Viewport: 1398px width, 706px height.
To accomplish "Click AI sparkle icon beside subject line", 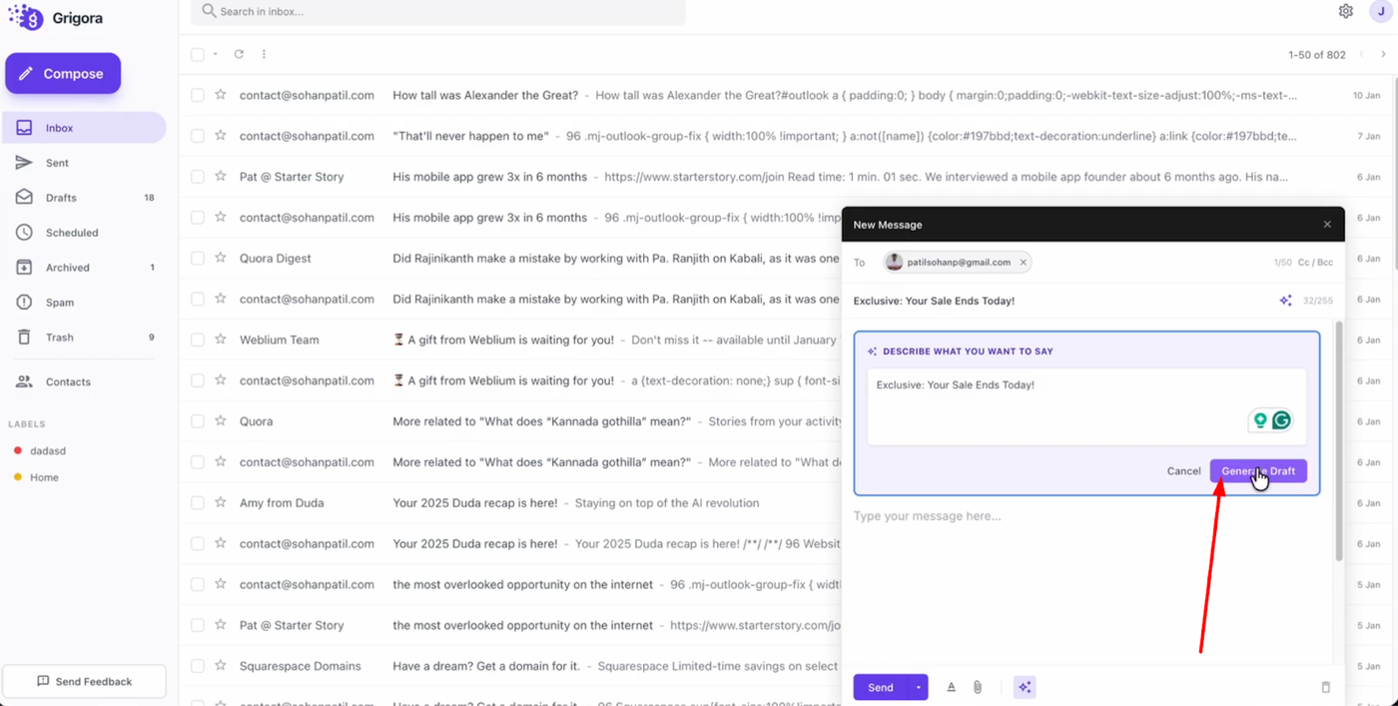I will point(1285,301).
